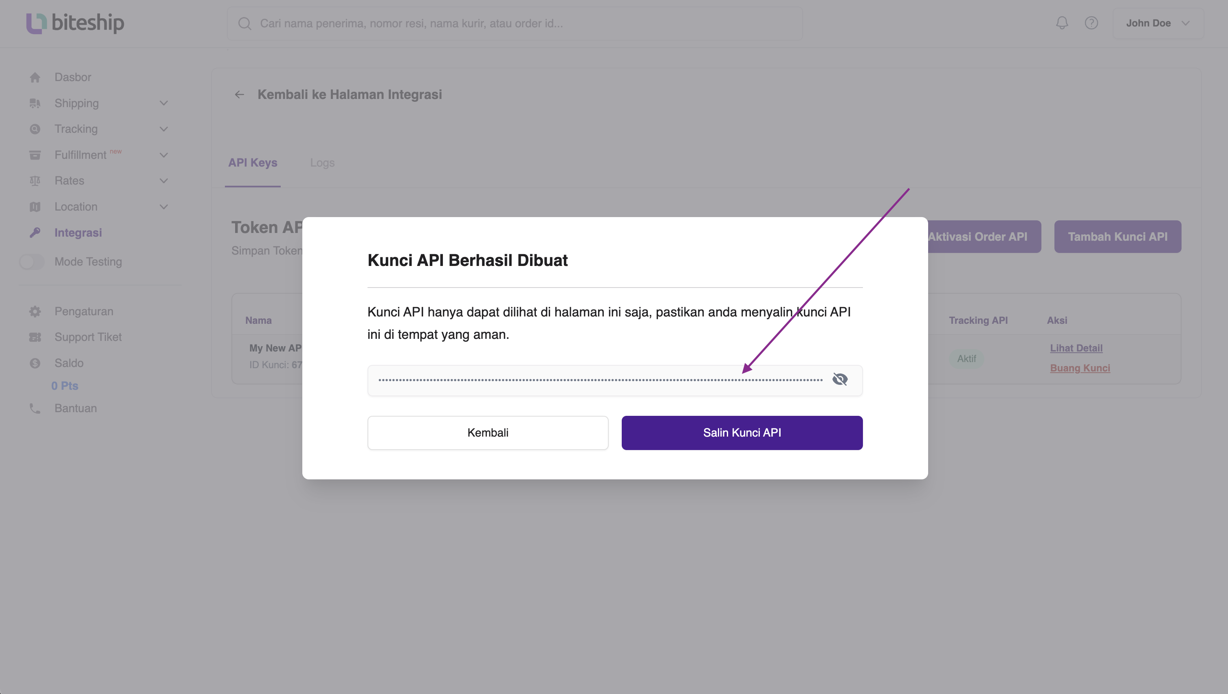
Task: Open the John Doe account dropdown
Action: coord(1158,22)
